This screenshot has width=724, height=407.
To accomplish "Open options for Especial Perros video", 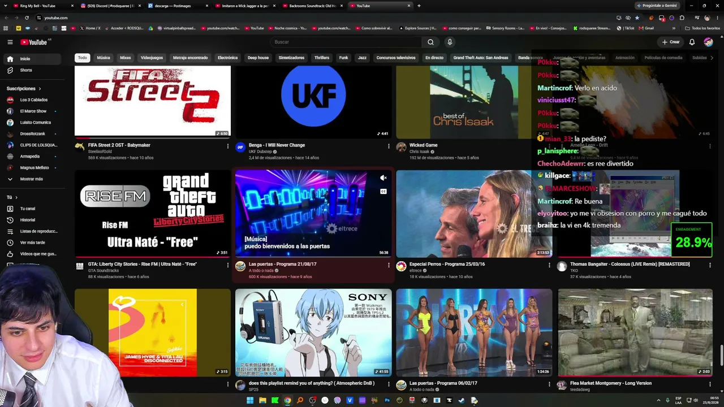I will [x=549, y=265].
